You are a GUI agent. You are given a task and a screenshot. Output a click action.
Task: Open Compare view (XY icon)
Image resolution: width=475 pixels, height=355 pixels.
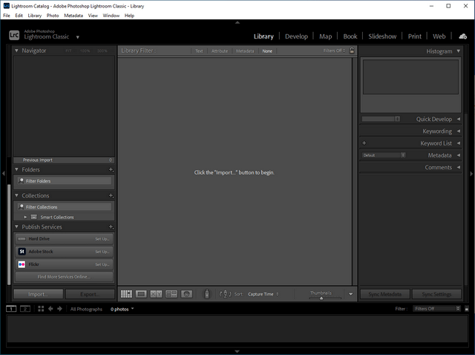click(156, 294)
